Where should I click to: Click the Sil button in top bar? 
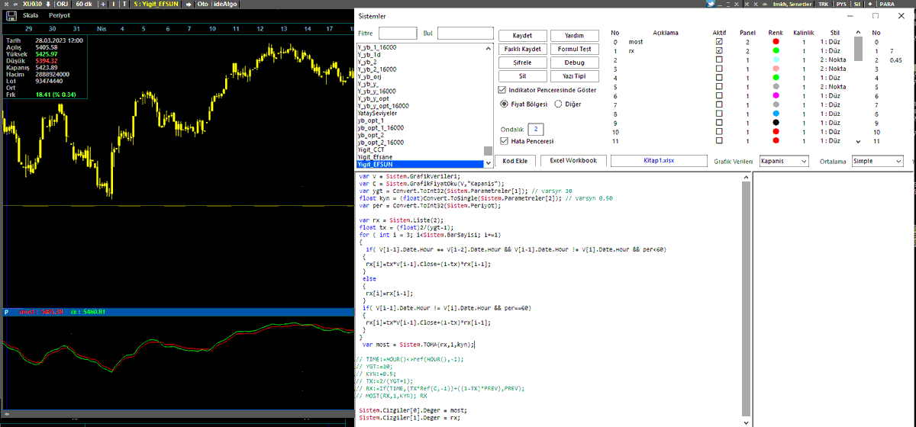pos(856,4)
